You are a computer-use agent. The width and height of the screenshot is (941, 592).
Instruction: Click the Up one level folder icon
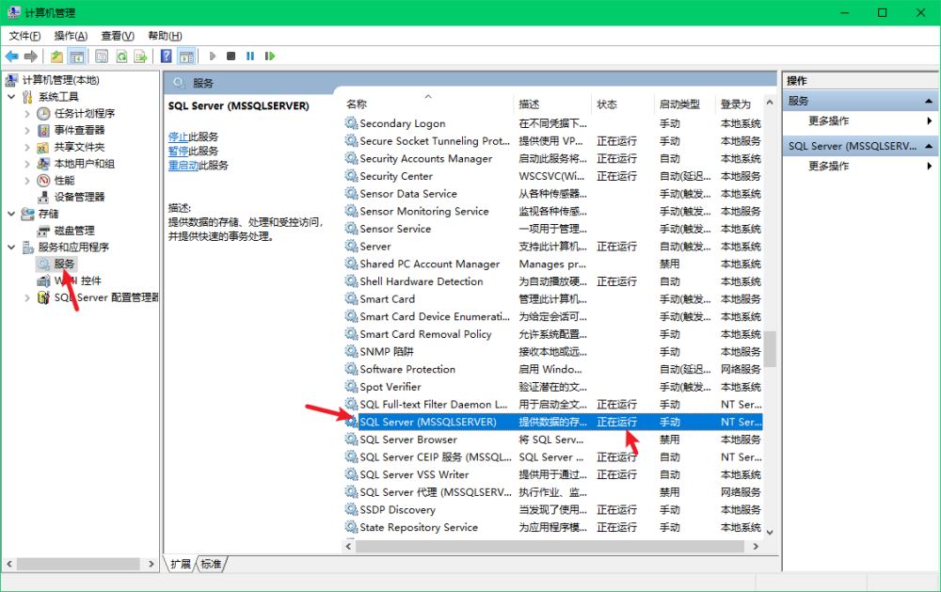(x=56, y=56)
